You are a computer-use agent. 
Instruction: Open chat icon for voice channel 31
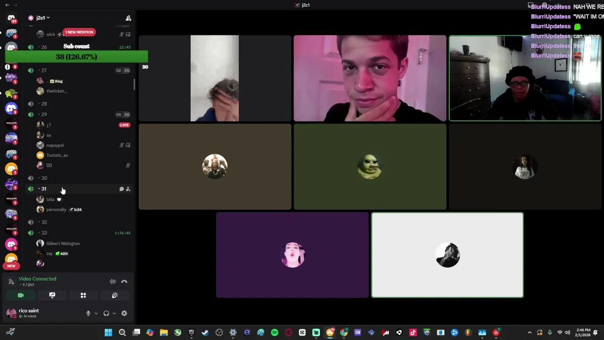click(121, 189)
